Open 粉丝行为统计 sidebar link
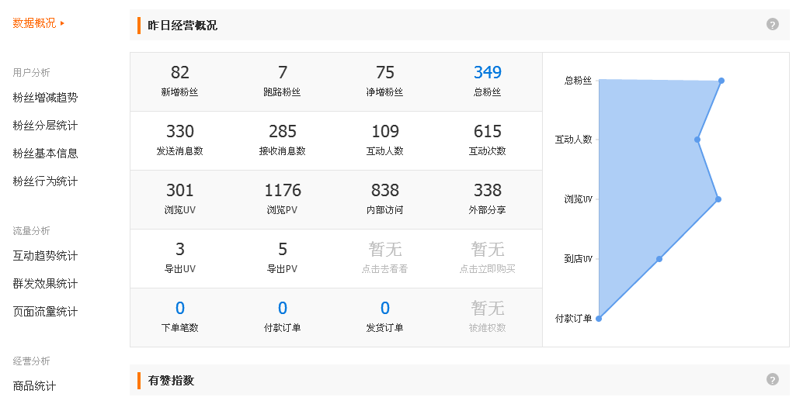This screenshot has width=796, height=404. pyautogui.click(x=45, y=181)
